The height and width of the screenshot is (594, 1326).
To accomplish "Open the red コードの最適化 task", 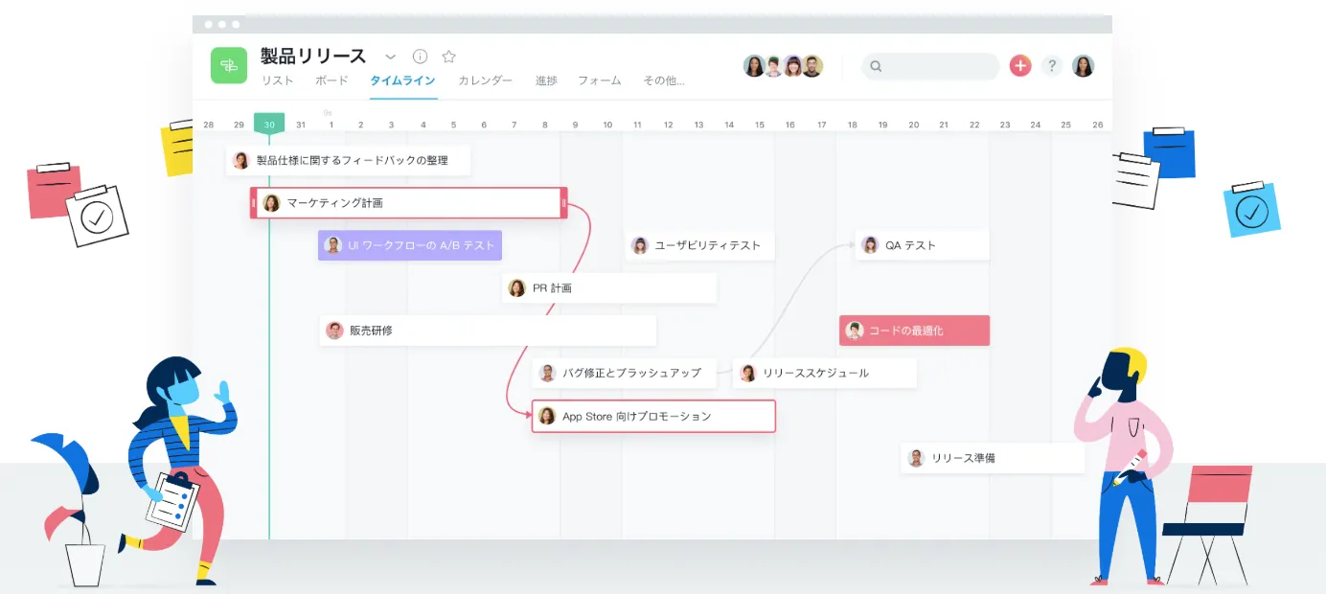I will 914,331.
